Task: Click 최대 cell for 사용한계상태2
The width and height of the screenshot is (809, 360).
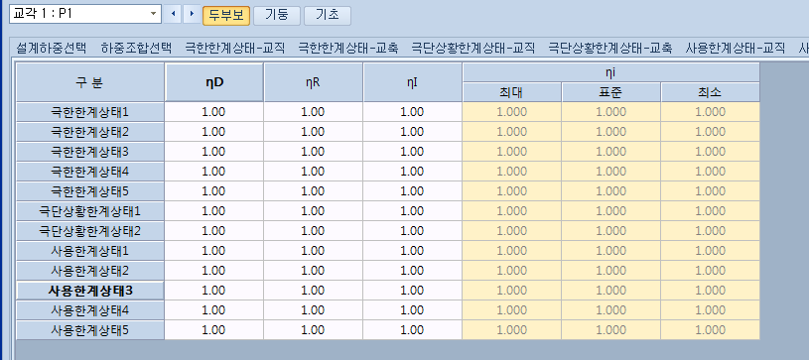Action: 512,271
